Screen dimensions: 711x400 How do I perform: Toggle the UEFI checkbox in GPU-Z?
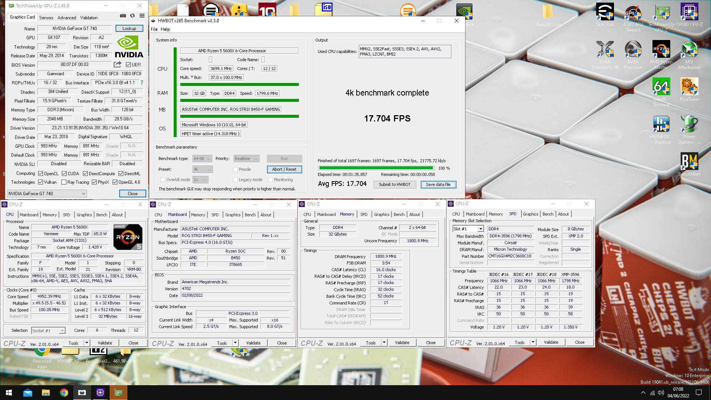pyautogui.click(x=128, y=65)
